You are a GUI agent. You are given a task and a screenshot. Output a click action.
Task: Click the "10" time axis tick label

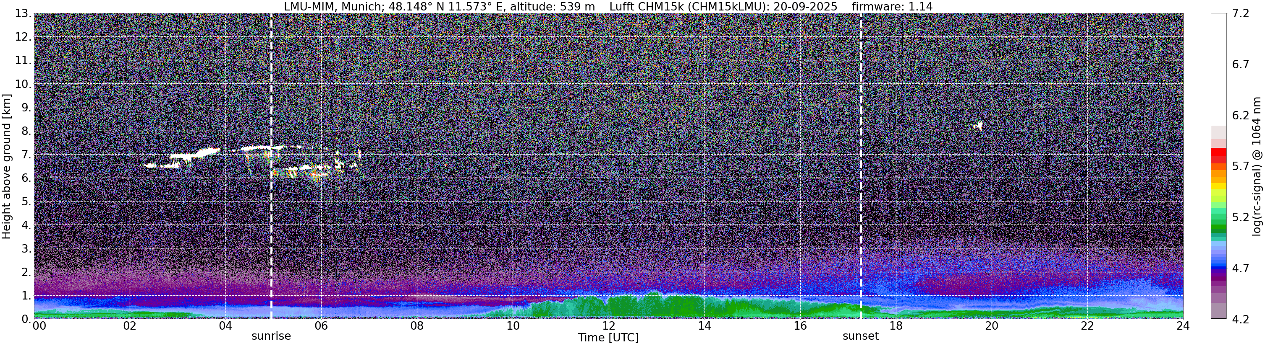pyautogui.click(x=513, y=326)
